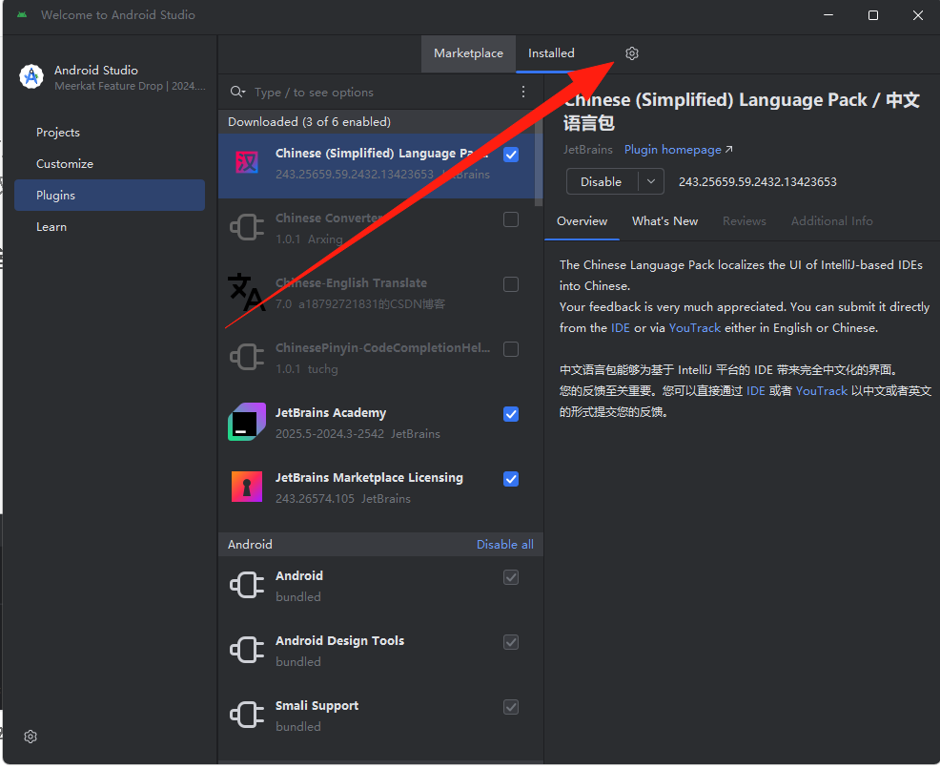Viewport: 940px width, 769px height.
Task: Open the IDE link in English description
Action: pyautogui.click(x=621, y=328)
